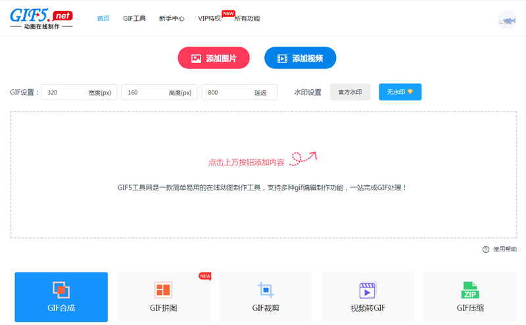526x325 pixels.
Task: Click the GIF5.net logo
Action: pos(41,18)
